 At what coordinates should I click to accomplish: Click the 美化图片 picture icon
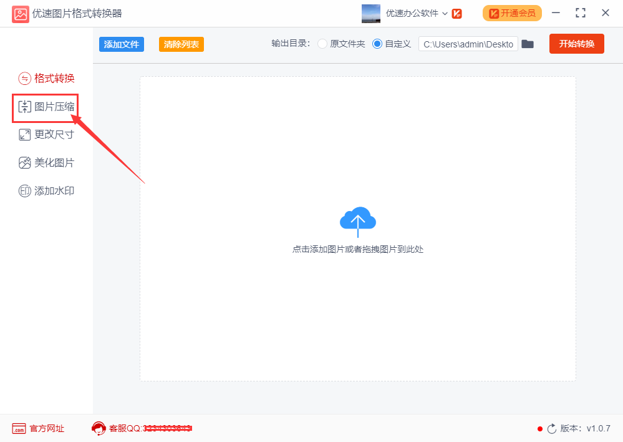(x=25, y=163)
